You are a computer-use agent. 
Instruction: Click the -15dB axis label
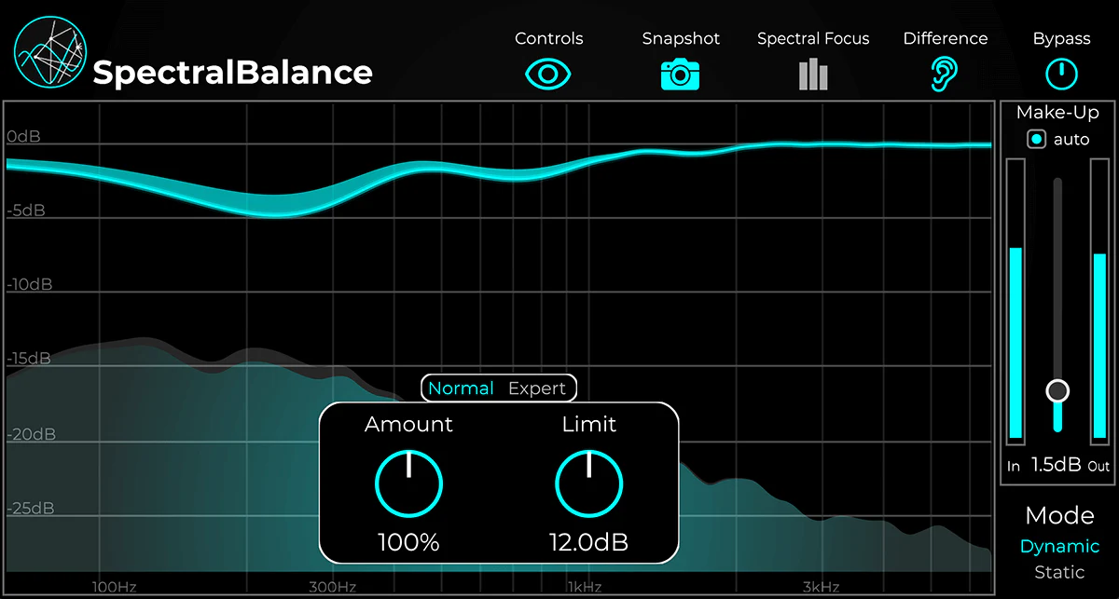[29, 359]
